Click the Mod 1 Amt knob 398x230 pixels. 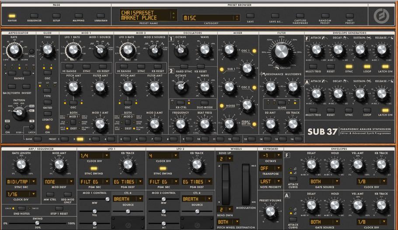point(100,124)
